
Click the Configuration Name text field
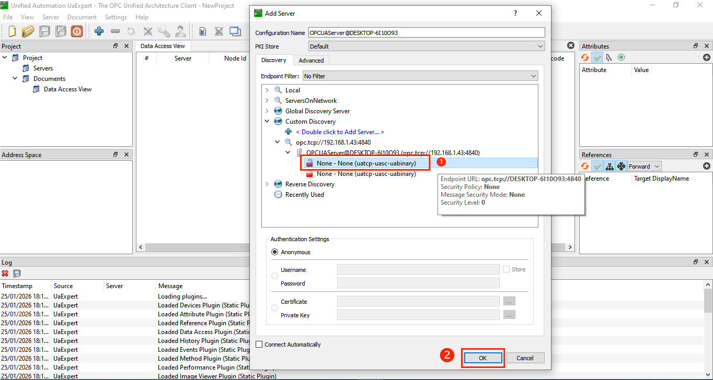coord(426,32)
